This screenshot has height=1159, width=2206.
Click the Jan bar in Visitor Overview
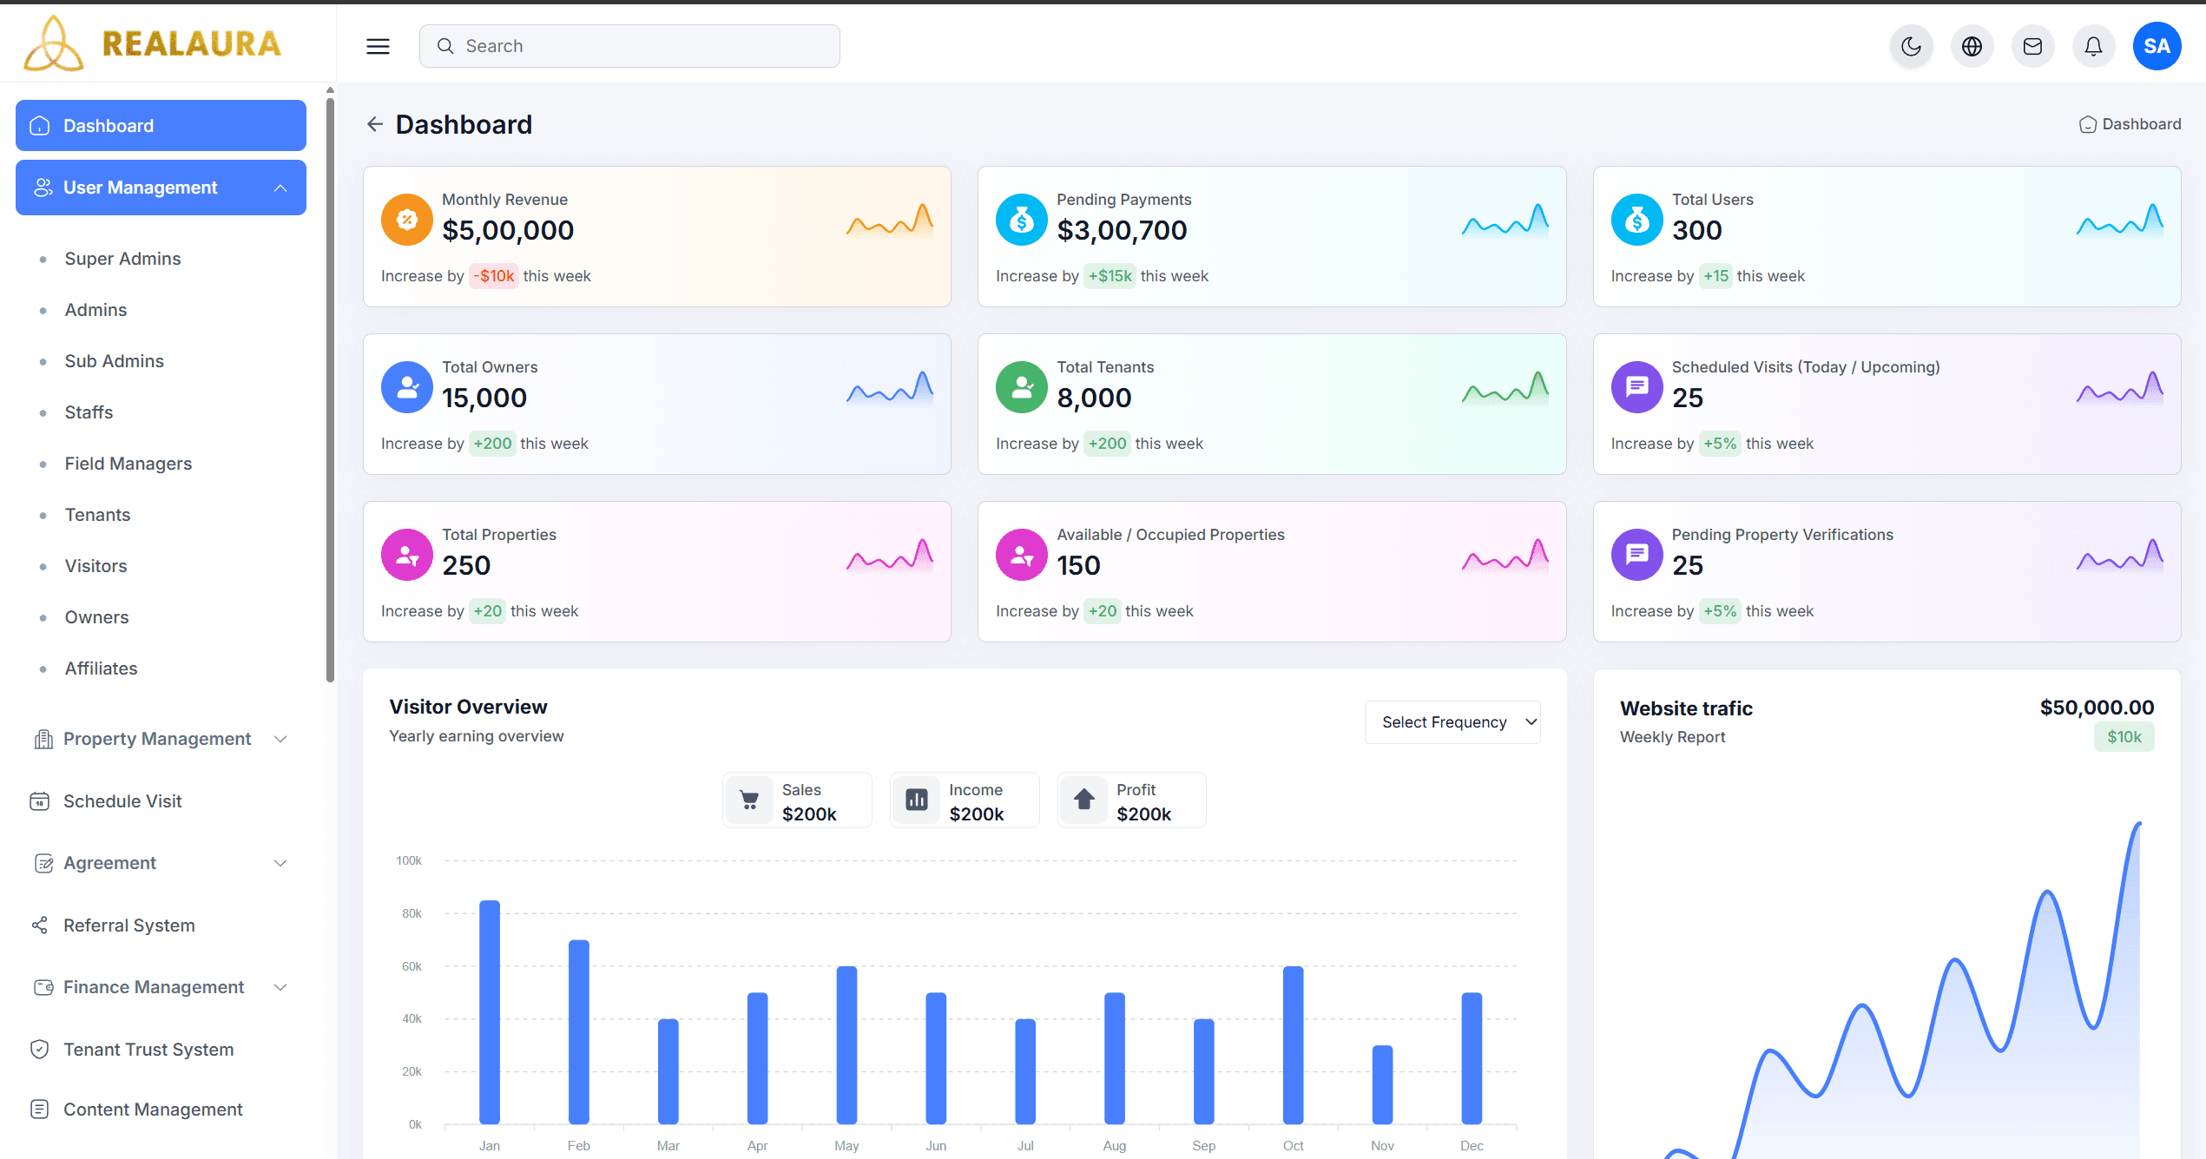(x=490, y=1012)
